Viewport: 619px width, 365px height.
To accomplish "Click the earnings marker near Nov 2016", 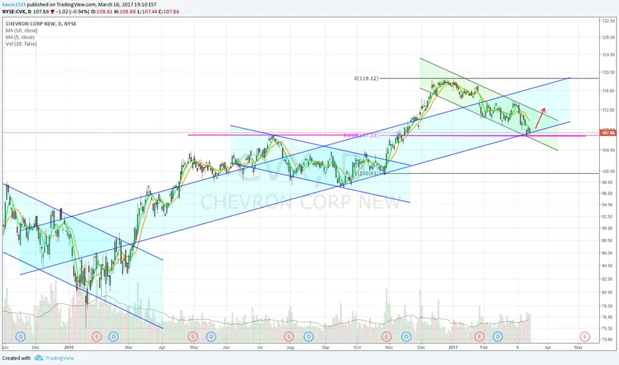I will [387, 336].
